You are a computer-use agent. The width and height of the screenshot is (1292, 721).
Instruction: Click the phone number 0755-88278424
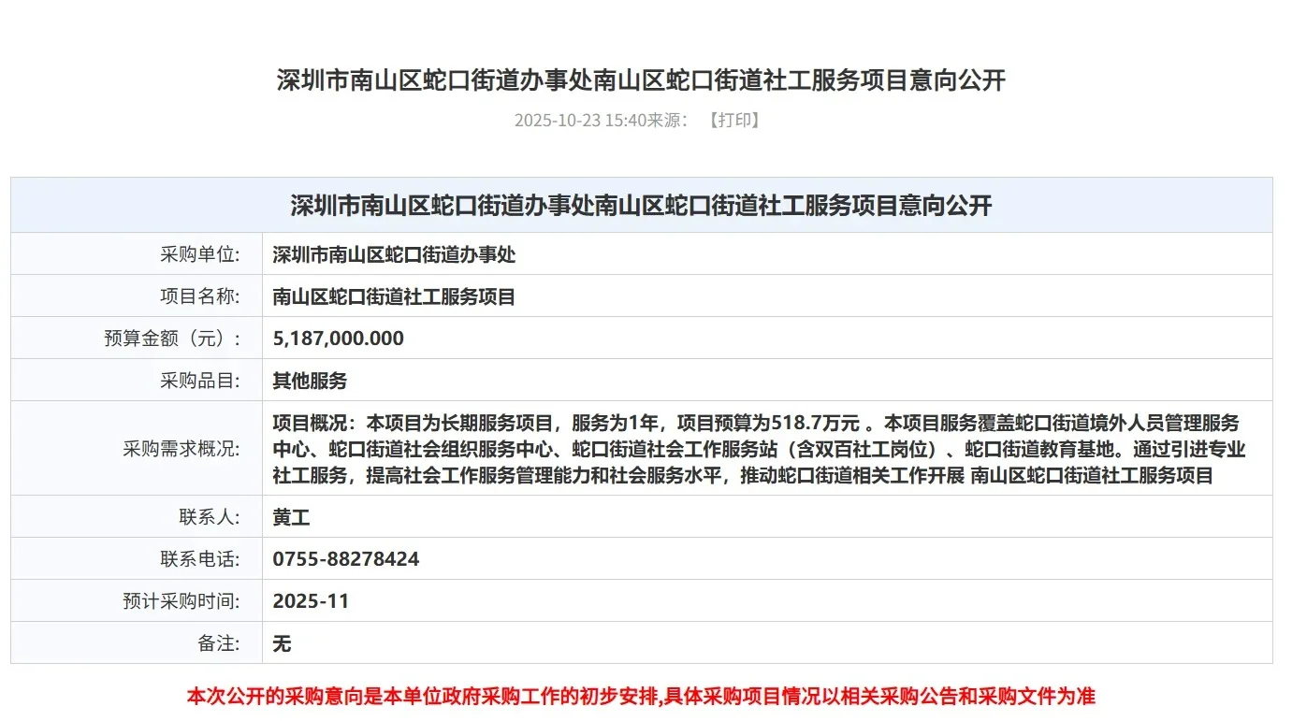click(344, 558)
